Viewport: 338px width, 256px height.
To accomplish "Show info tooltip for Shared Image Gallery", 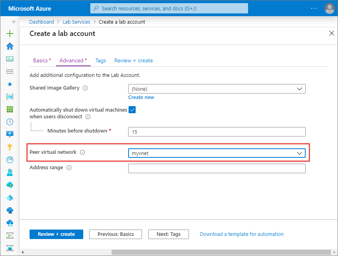I will [x=85, y=88].
